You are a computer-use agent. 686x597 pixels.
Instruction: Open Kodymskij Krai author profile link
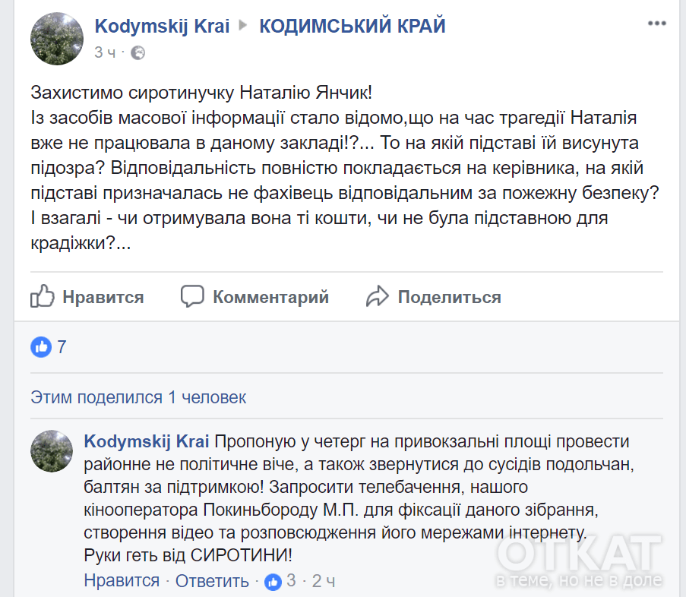(162, 27)
